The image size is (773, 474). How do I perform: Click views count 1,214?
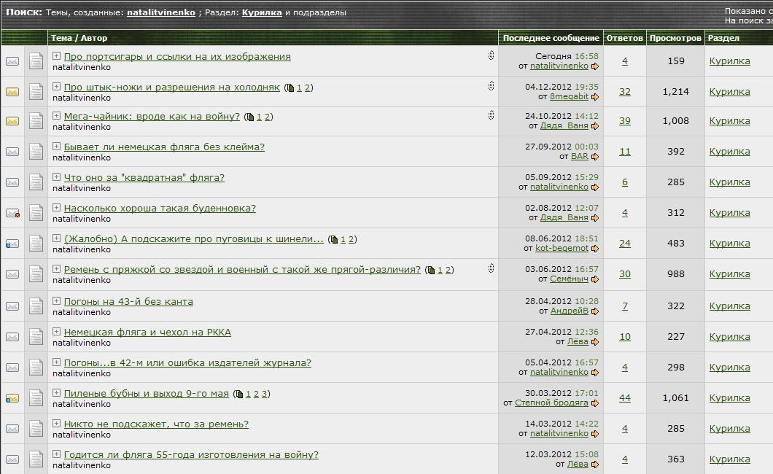(x=675, y=92)
